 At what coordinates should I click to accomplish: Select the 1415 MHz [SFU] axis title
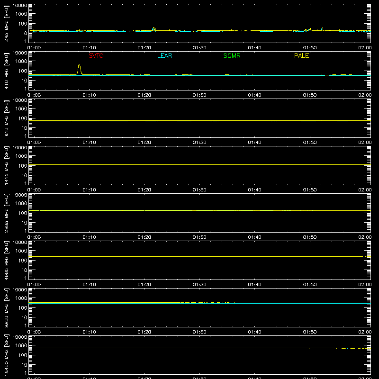coord(6,165)
